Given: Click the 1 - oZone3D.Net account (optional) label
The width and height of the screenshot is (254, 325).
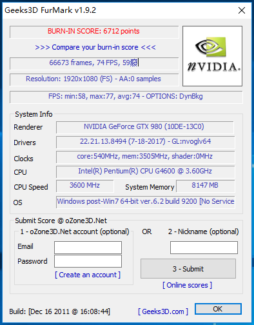Looking at the screenshot, I should tap(75, 231).
